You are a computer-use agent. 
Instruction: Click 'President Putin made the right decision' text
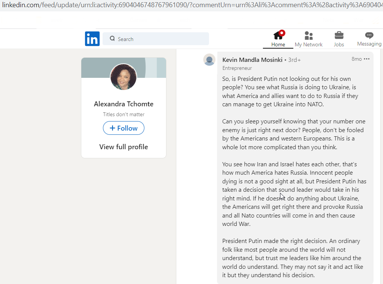[x=275, y=241]
